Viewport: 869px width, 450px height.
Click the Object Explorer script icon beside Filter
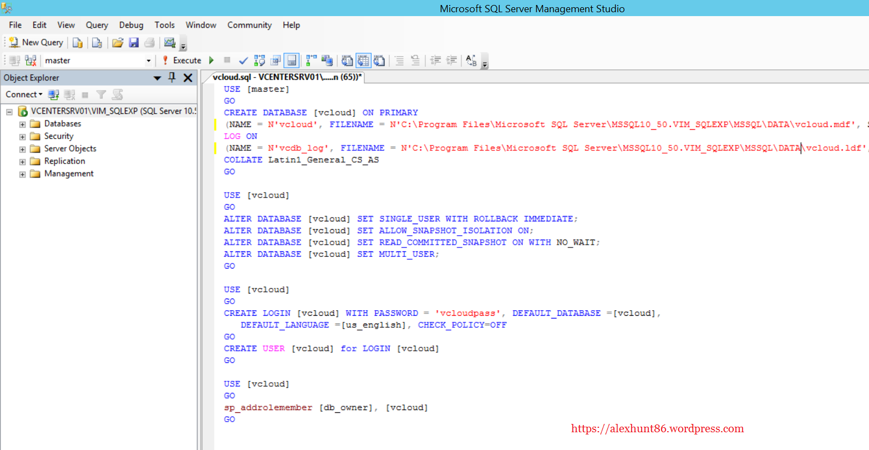(117, 94)
